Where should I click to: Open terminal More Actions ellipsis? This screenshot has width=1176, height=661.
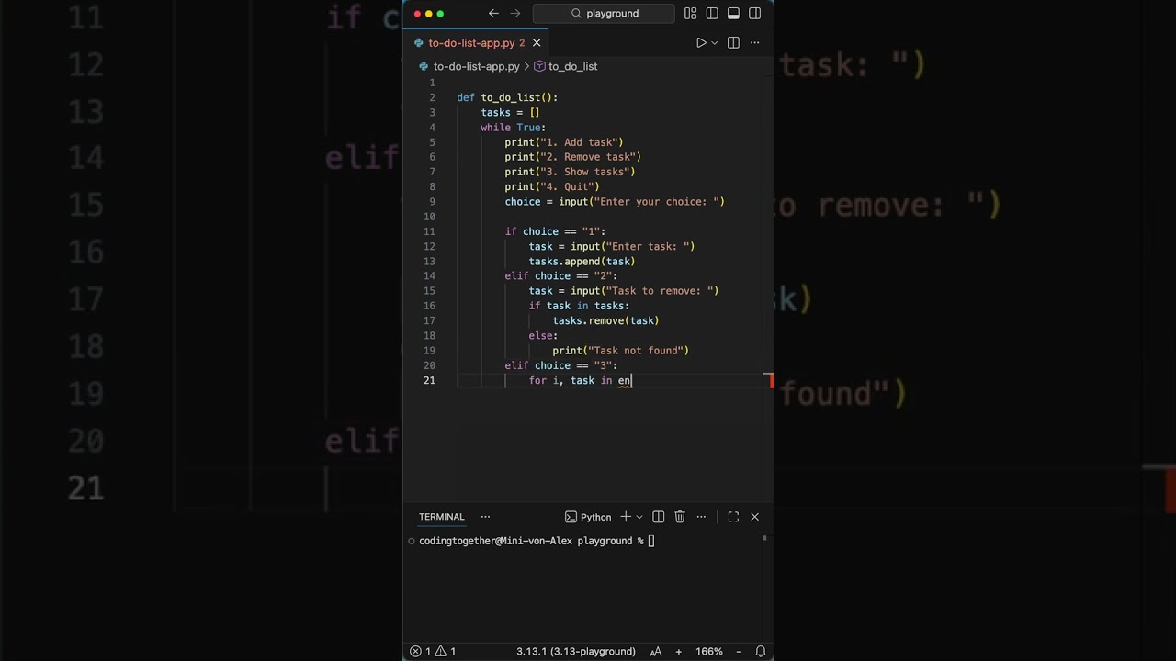click(703, 517)
